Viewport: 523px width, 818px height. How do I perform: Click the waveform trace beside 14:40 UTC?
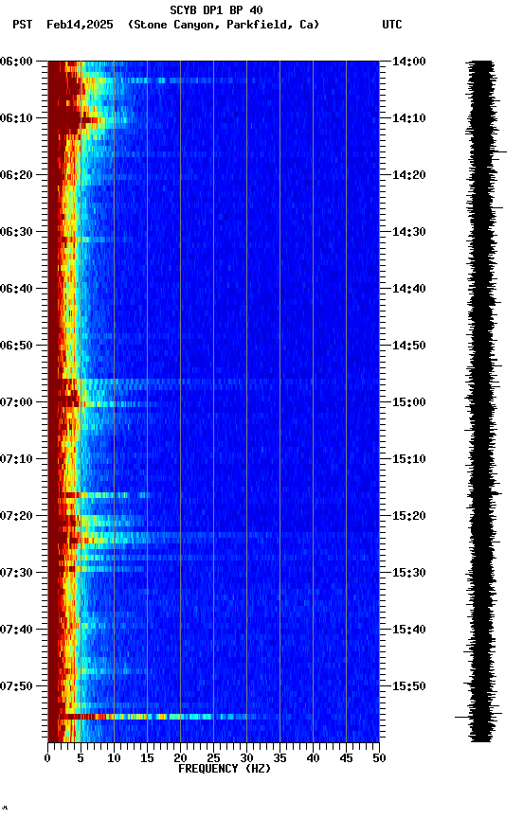pyautogui.click(x=481, y=289)
